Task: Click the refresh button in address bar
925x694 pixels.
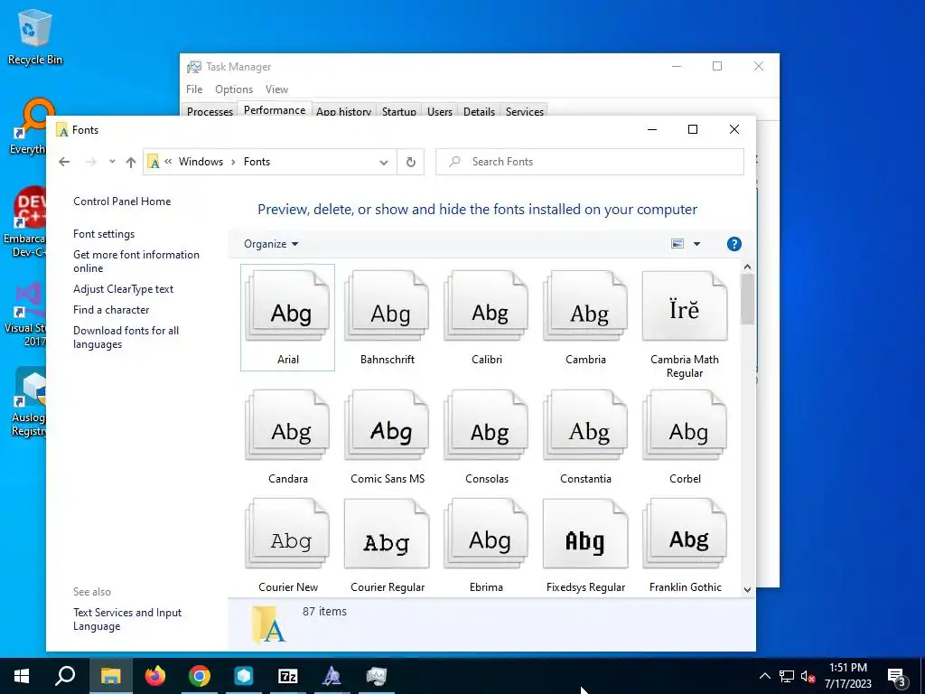Action: click(x=411, y=162)
